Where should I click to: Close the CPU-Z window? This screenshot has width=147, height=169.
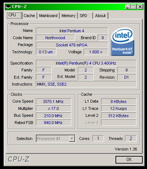[140, 7]
